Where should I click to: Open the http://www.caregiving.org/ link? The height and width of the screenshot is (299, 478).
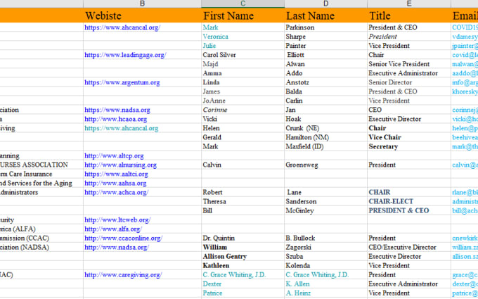click(x=123, y=274)
